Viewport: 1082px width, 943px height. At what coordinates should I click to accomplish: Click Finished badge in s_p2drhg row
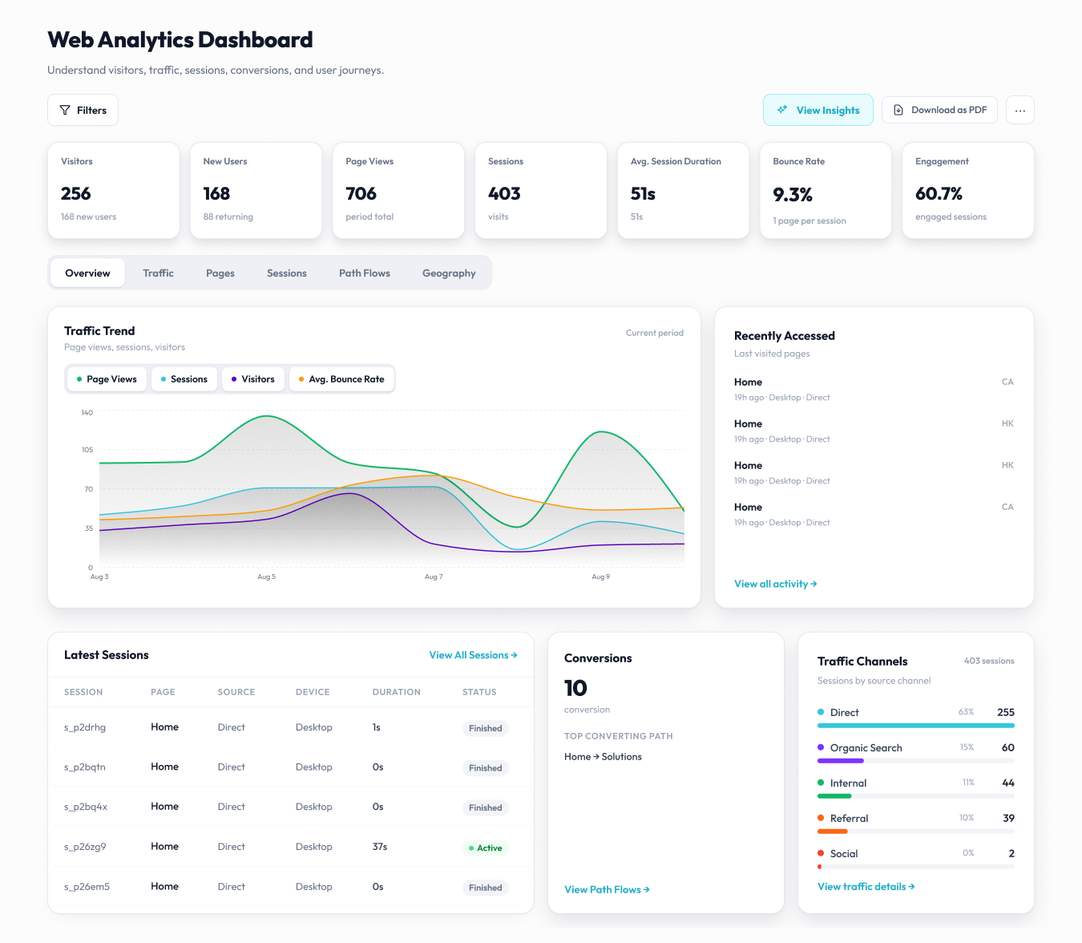[486, 728]
